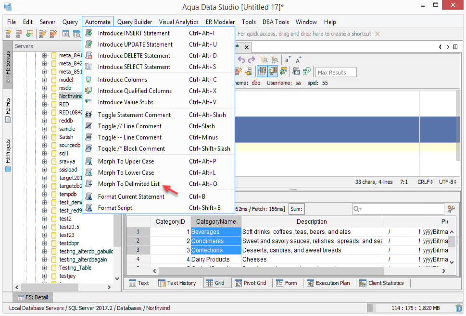Open the CRLF line ending dropdown
Screen dimensions: 466x316
425,182
